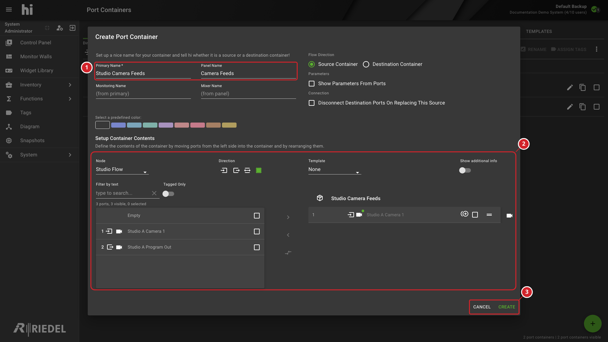
Task: Select Source Container radio button
Action: coord(312,64)
